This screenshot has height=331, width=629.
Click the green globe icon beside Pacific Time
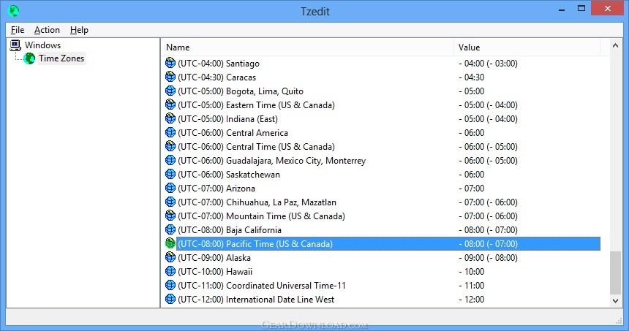click(x=170, y=243)
